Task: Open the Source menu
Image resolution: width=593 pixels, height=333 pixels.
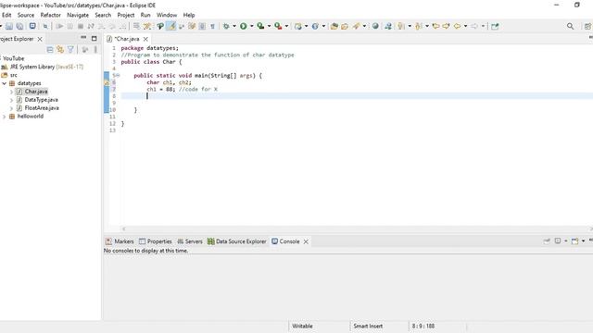Action: coord(26,15)
